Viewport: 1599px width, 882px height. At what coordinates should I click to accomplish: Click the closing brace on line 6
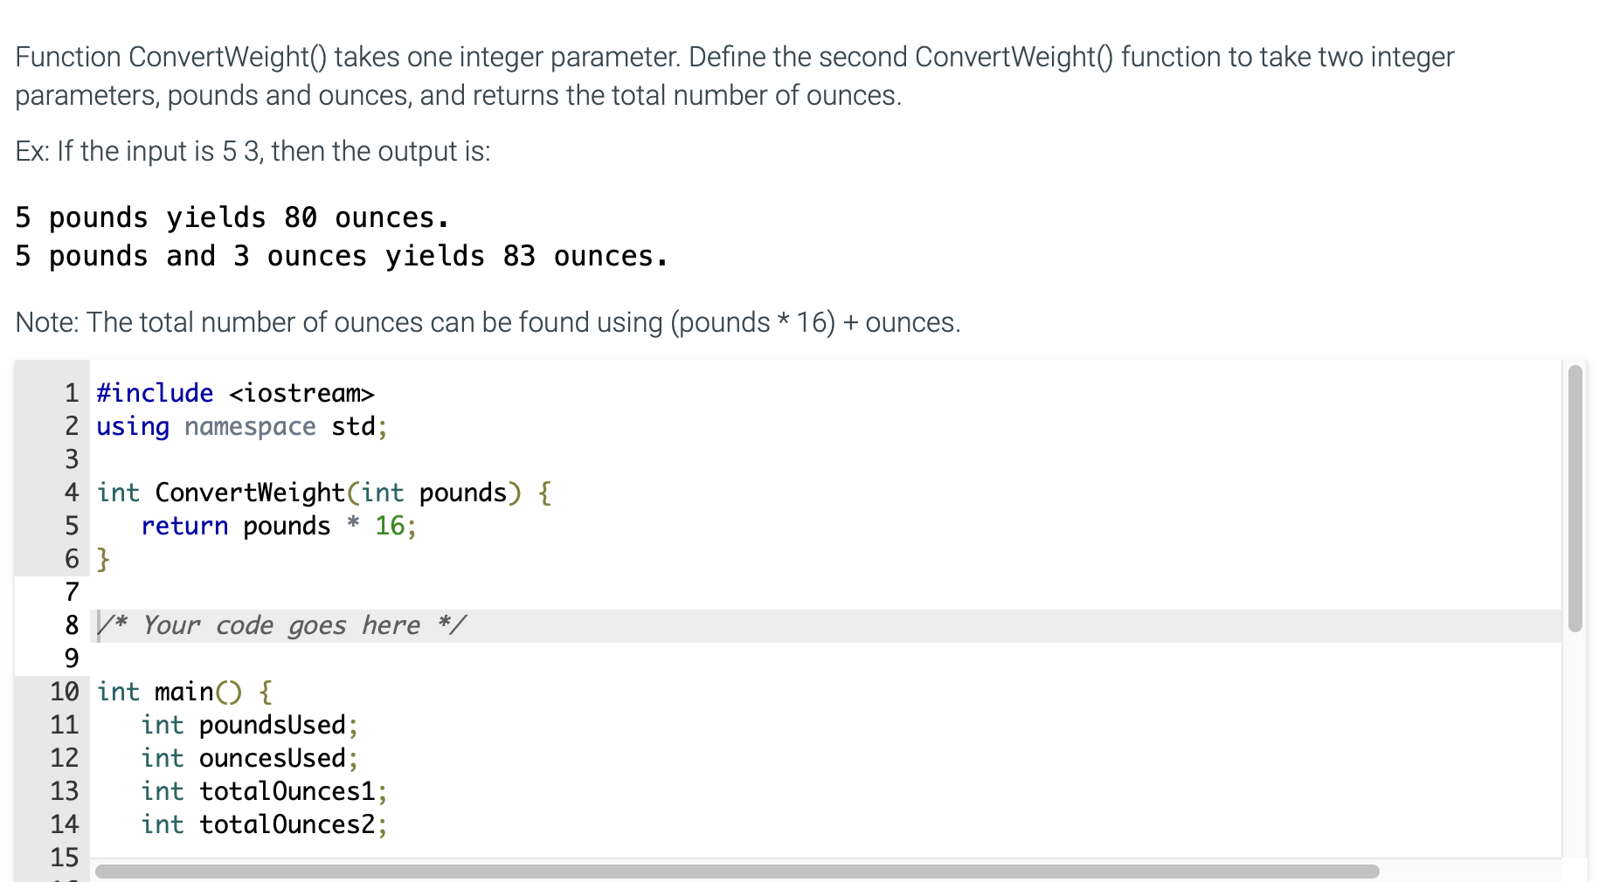click(100, 559)
